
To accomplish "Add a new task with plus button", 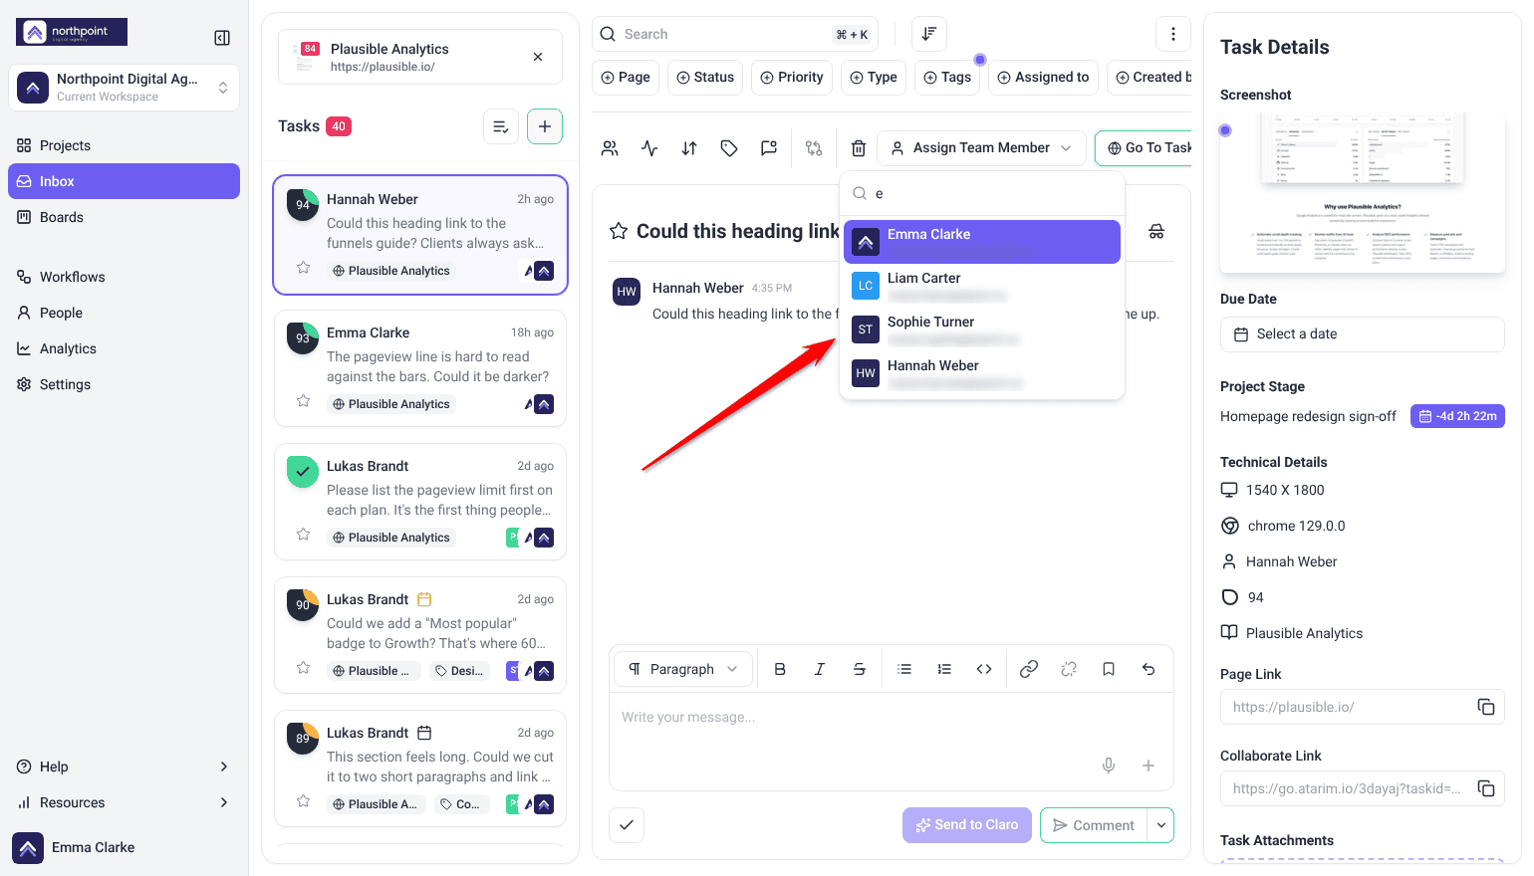I will click(x=545, y=126).
